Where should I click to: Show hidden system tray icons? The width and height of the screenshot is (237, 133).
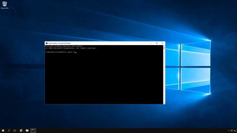[229, 130]
